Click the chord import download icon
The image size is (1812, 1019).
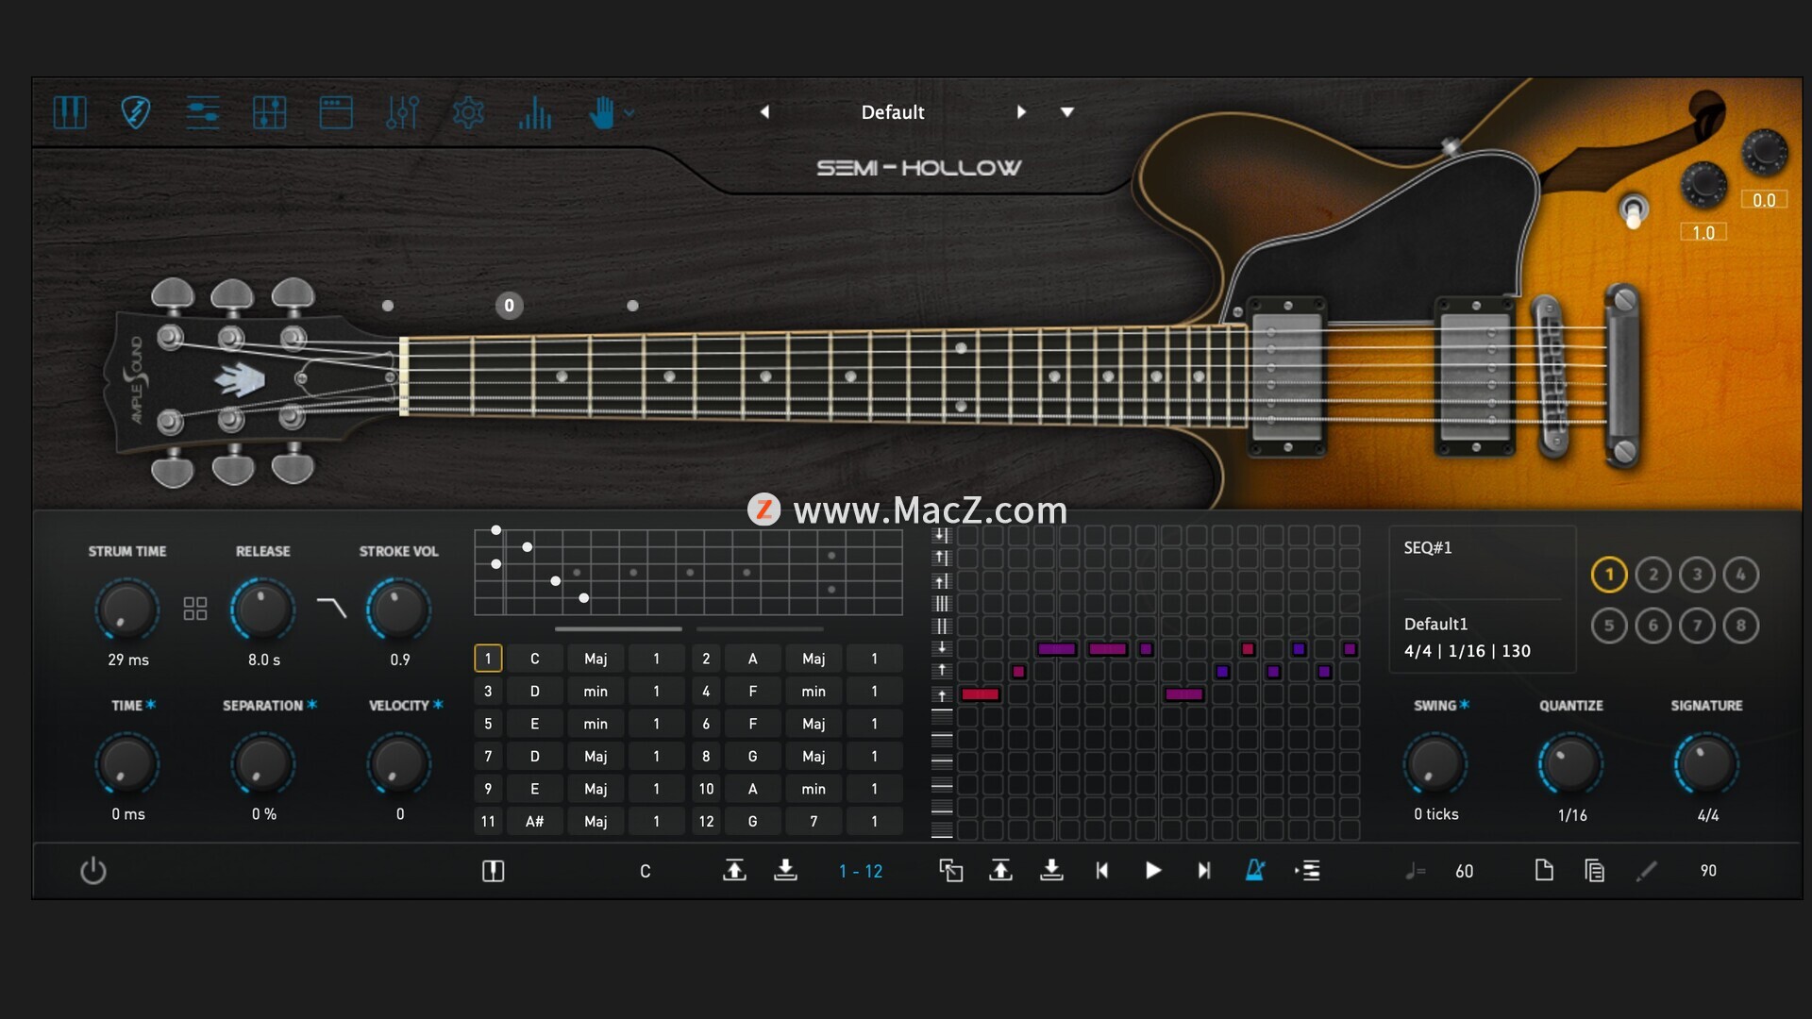pos(785,870)
